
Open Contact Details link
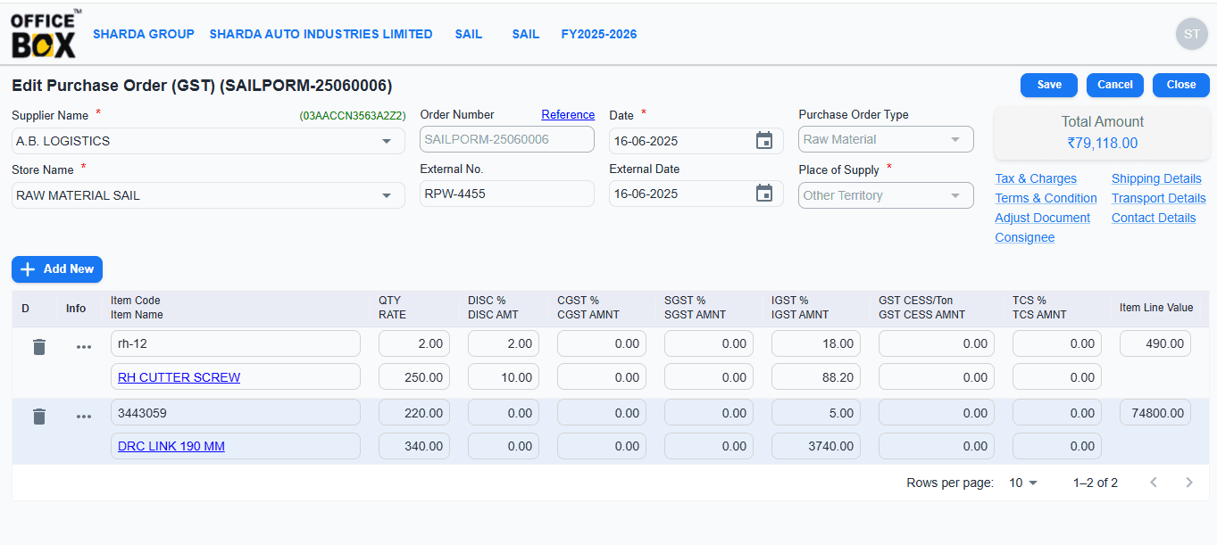click(1154, 218)
